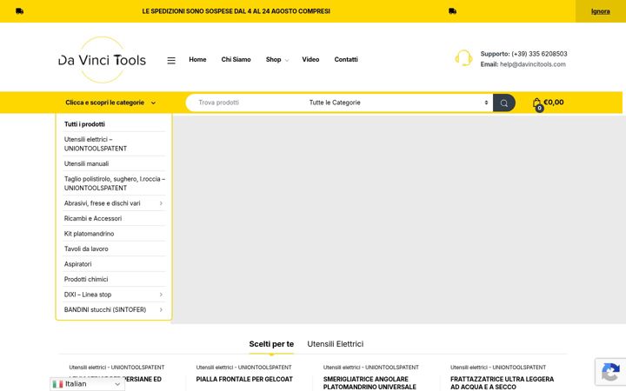Open Taglio polistirolo, sughero category
Image resolution: width=626 pixels, height=391 pixels.
coord(115,183)
